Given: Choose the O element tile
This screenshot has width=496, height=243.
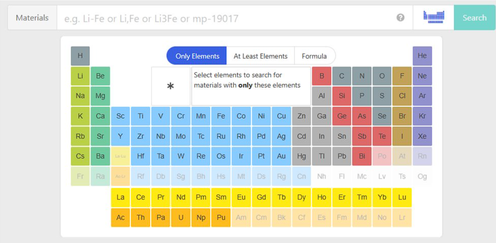Looking at the screenshot, I should pyautogui.click(x=382, y=76).
